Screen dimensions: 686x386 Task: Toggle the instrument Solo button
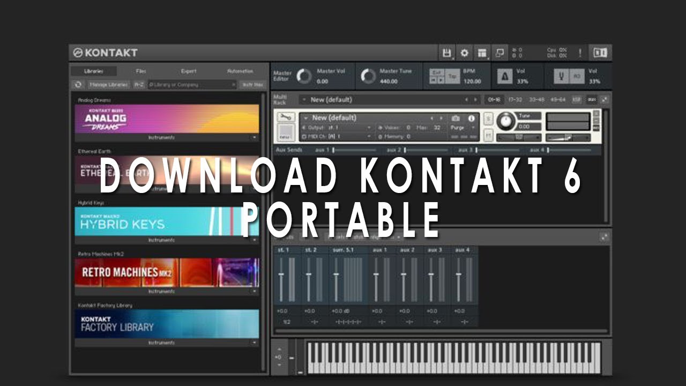(489, 118)
